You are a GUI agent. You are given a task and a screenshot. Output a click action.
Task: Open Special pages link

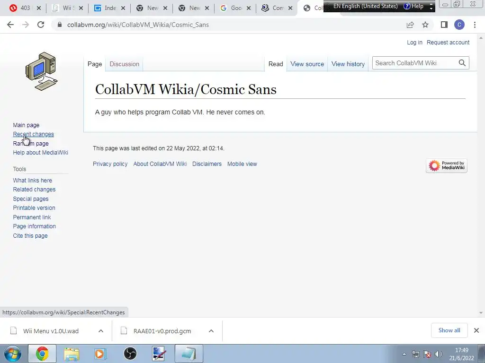pos(31,199)
